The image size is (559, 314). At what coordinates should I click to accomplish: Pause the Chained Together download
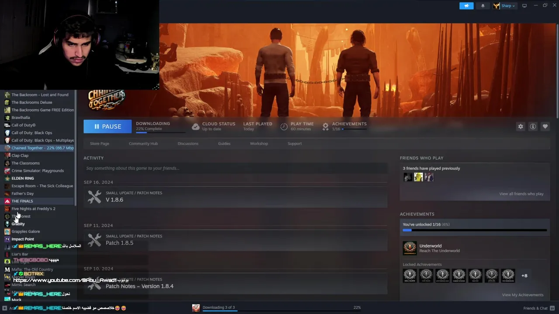click(x=107, y=126)
